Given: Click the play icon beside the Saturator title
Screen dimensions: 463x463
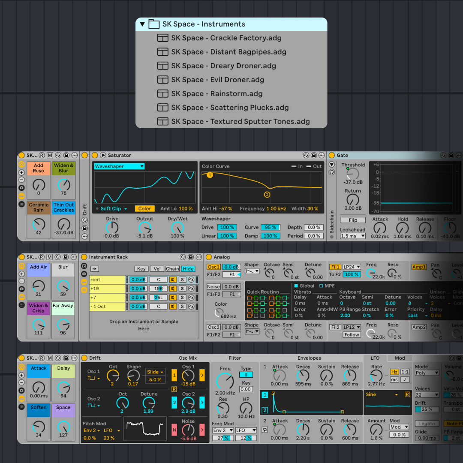Looking at the screenshot, I should point(103,155).
